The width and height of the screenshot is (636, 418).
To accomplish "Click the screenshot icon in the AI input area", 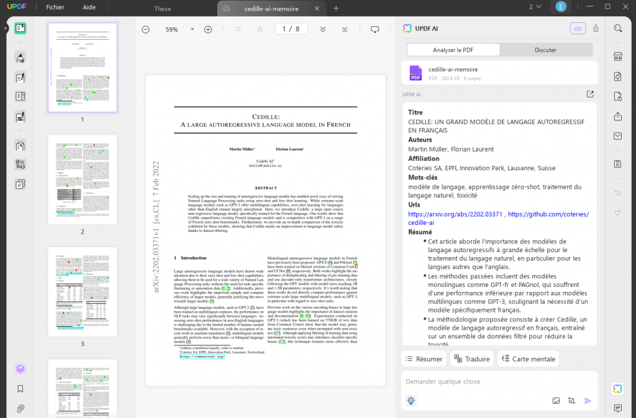I will point(571,401).
